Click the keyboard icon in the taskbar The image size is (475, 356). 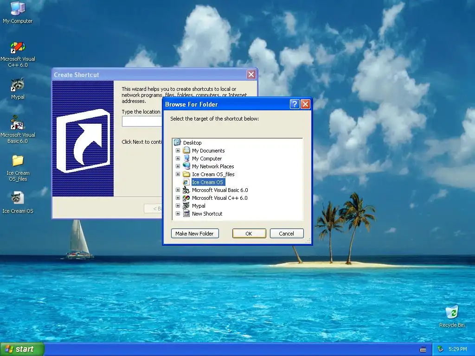click(x=423, y=350)
